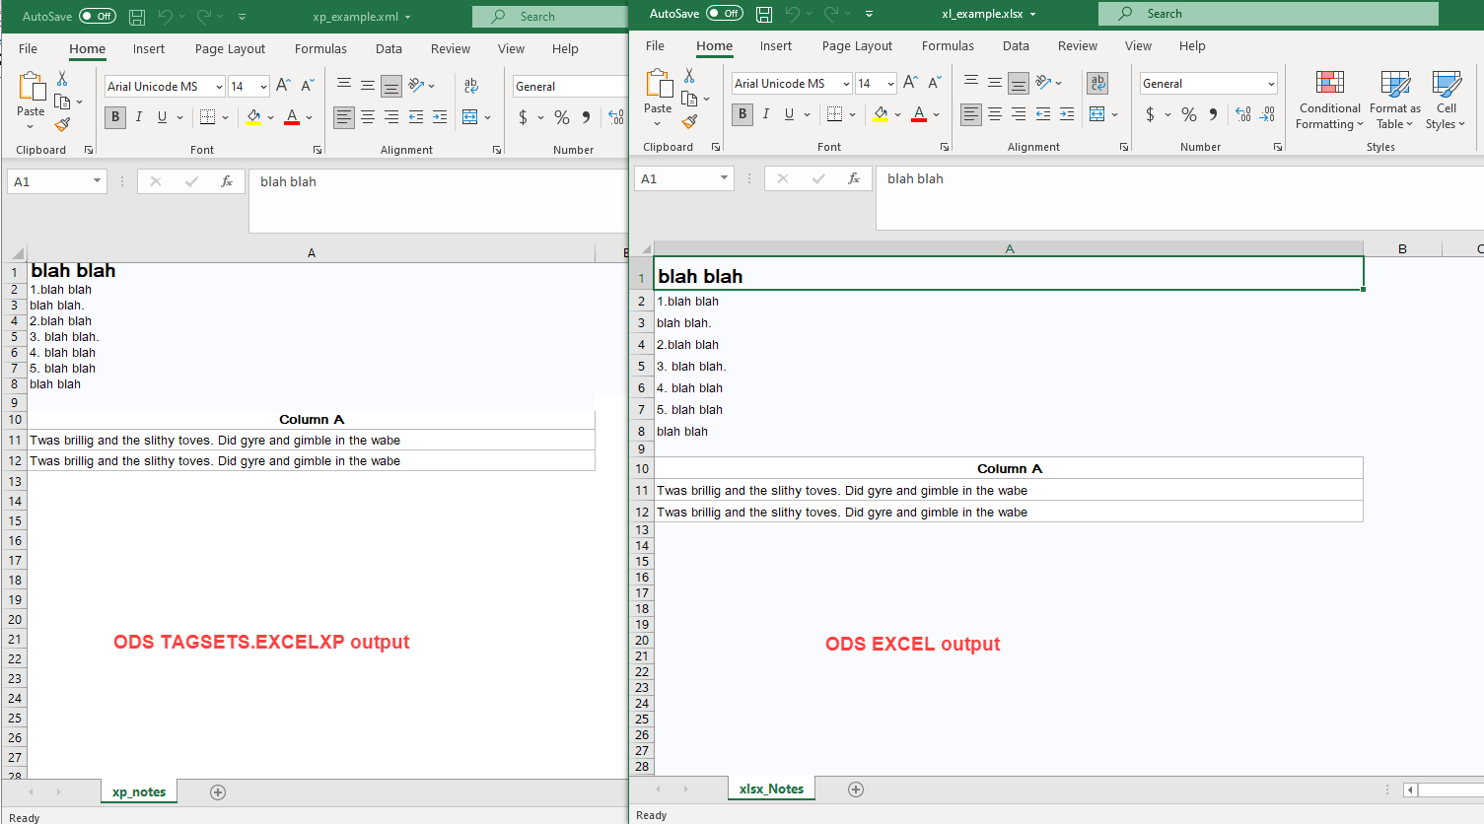The image size is (1484, 824).
Task: Add a new sheet in xp_example.xml
Action: (218, 791)
